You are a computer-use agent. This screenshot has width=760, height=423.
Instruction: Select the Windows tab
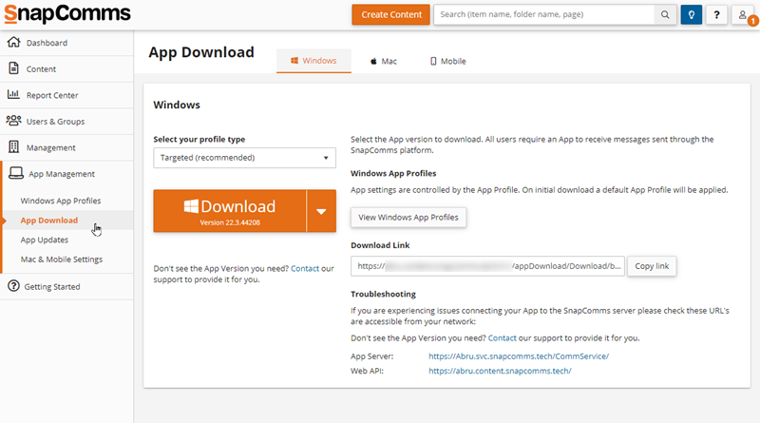click(x=313, y=61)
